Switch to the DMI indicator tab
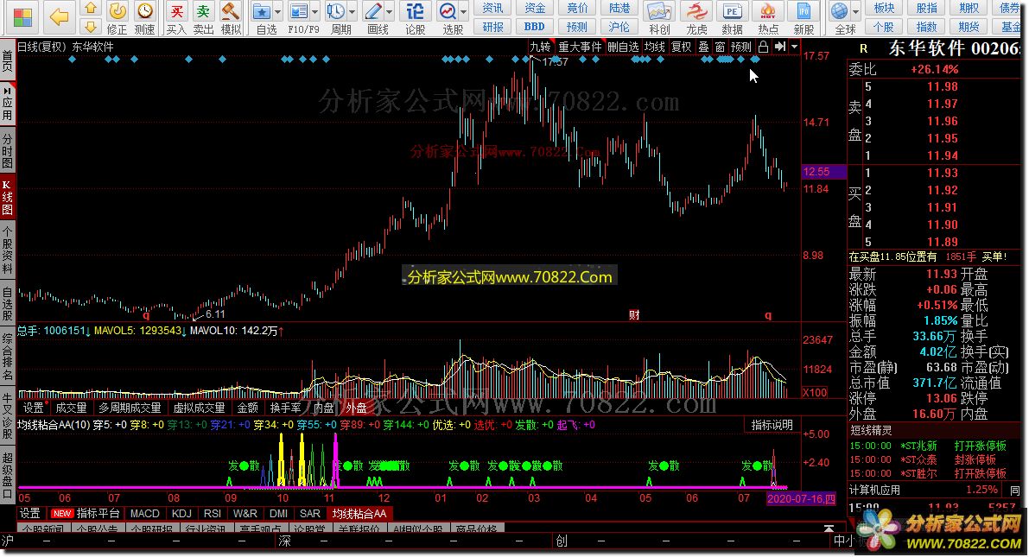The image size is (1029, 557). point(278,514)
